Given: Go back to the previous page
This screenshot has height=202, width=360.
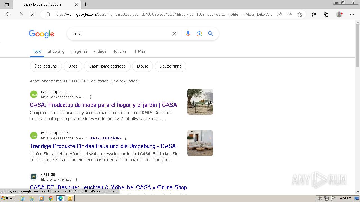Looking at the screenshot, I should click(x=8, y=14).
